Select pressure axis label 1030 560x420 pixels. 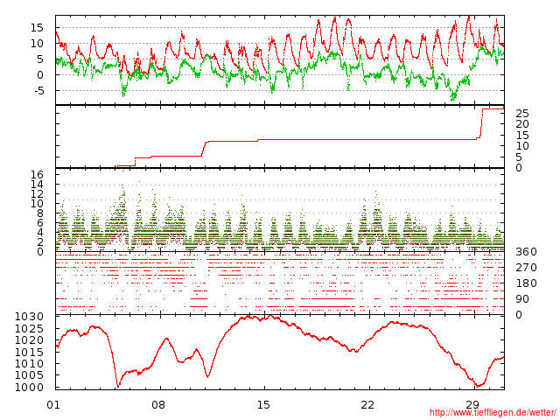[29, 317]
